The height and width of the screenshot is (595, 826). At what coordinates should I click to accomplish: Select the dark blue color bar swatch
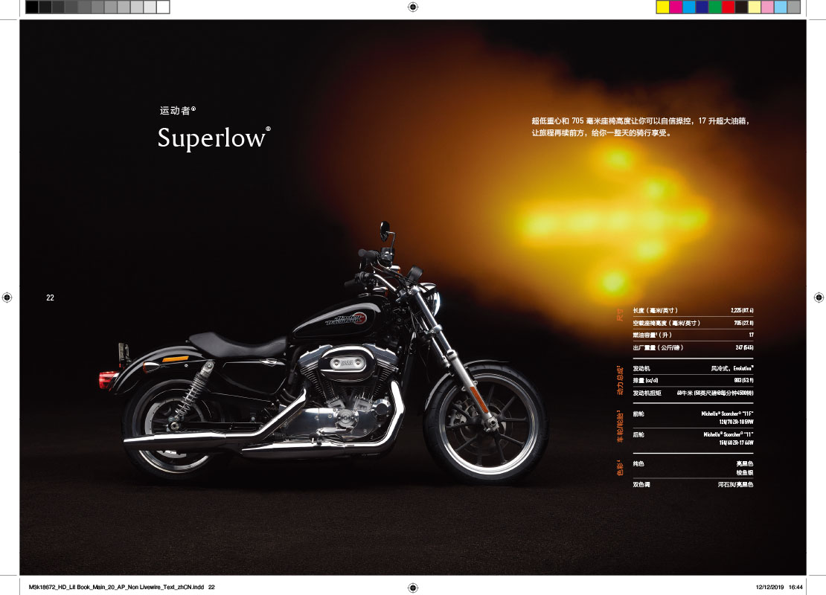pos(702,7)
